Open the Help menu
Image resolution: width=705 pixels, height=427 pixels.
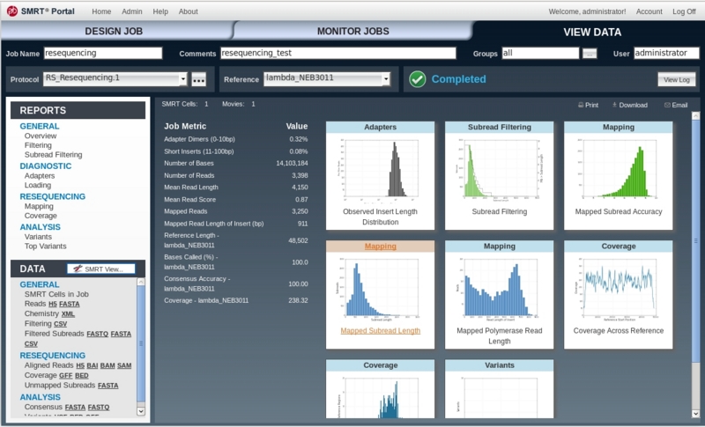coord(160,11)
